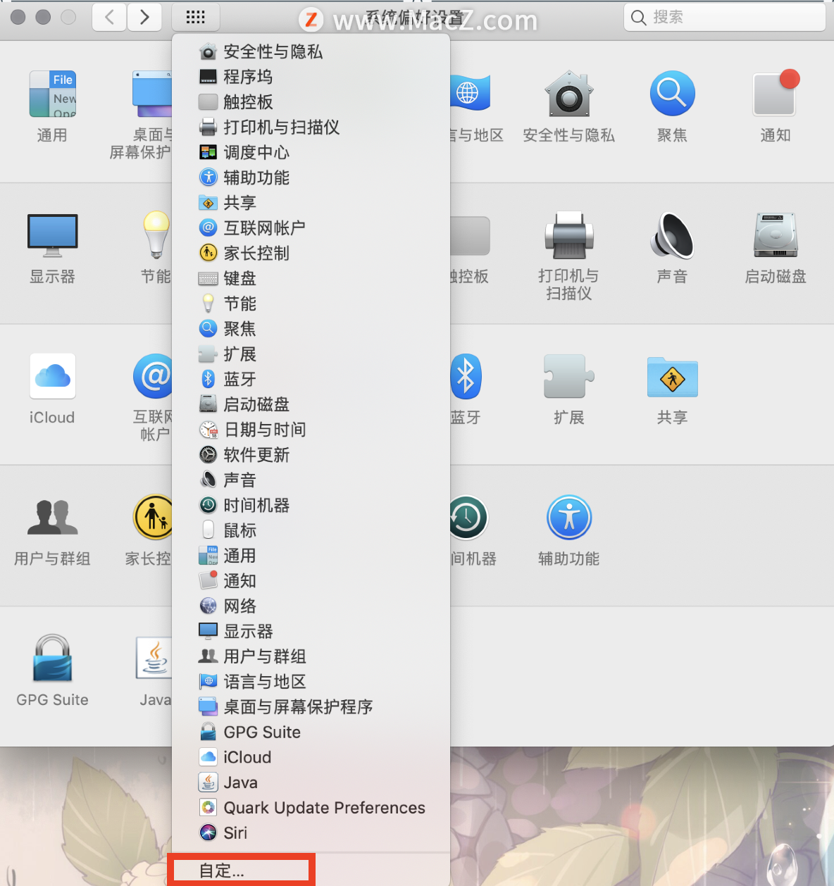This screenshot has height=886, width=834.
Task: Open the 节能 light bulb icon in grid
Action: click(156, 235)
